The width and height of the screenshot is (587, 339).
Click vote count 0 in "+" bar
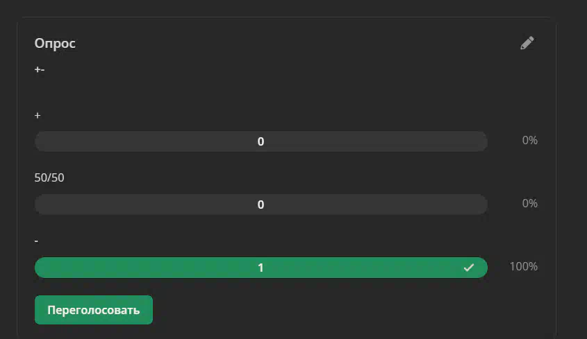pyautogui.click(x=261, y=141)
